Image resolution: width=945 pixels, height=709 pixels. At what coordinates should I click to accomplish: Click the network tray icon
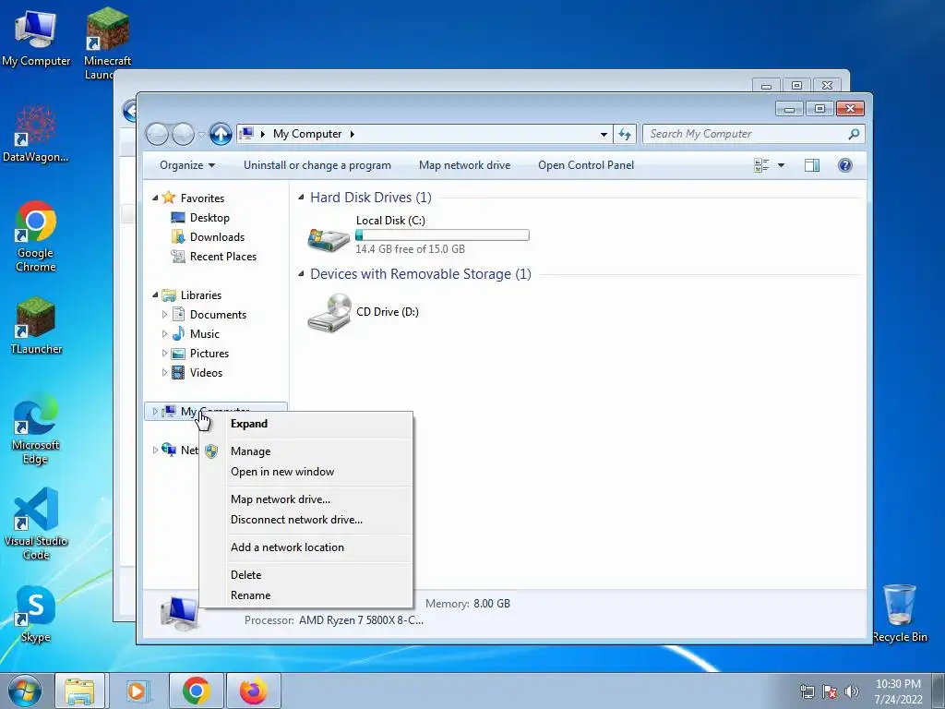807,691
